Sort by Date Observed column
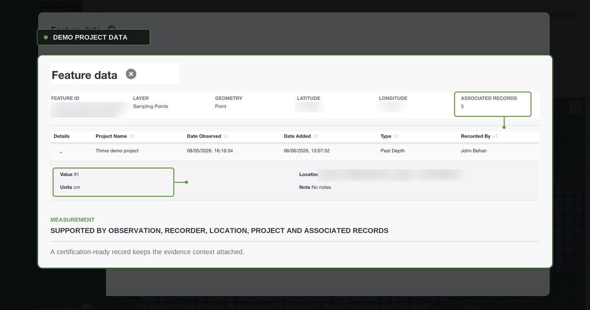Screen dimensions: 590x310 coord(226,136)
